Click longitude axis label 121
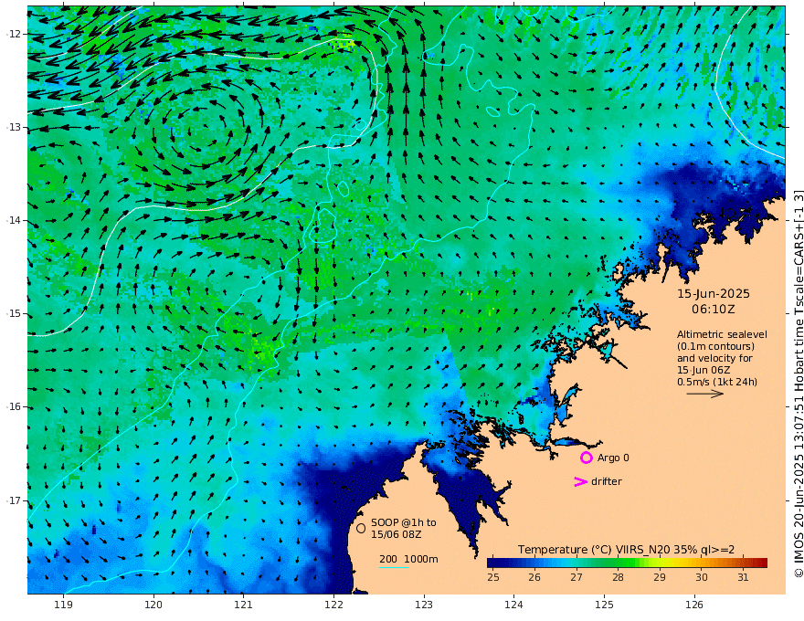 (244, 605)
